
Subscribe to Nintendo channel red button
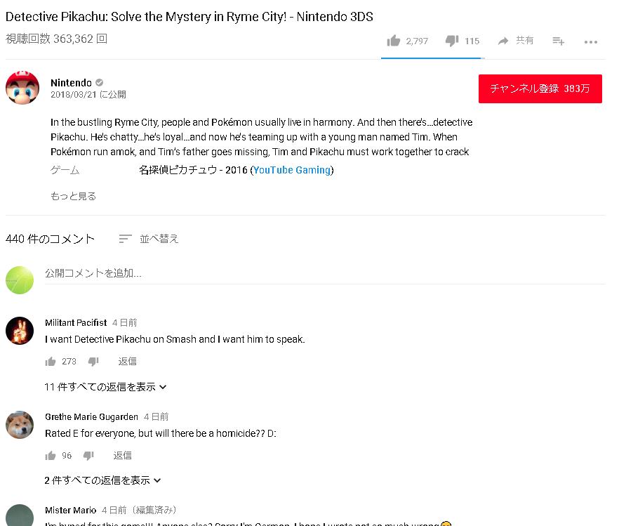[540, 88]
